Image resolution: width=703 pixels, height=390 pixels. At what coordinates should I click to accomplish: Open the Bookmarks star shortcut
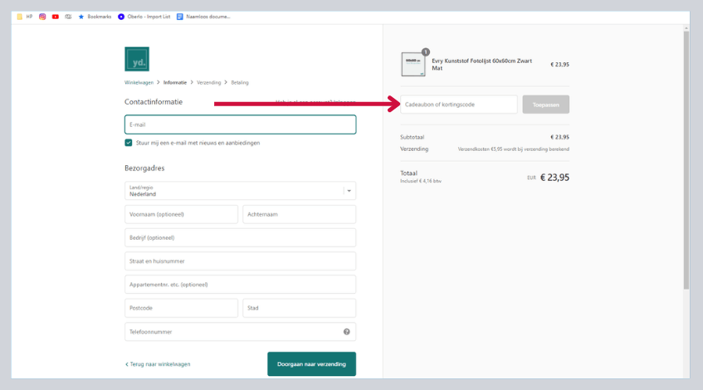(x=95, y=17)
